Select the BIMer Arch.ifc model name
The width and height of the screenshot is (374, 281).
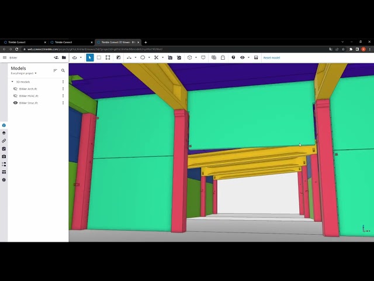pos(28,89)
